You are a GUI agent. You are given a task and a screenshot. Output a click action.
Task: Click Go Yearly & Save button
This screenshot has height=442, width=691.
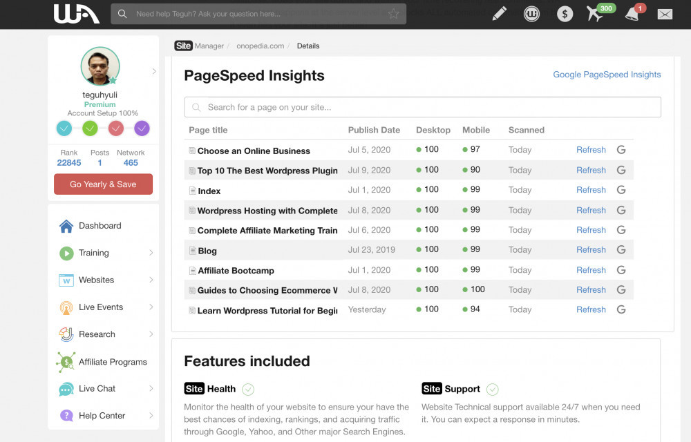pos(103,184)
